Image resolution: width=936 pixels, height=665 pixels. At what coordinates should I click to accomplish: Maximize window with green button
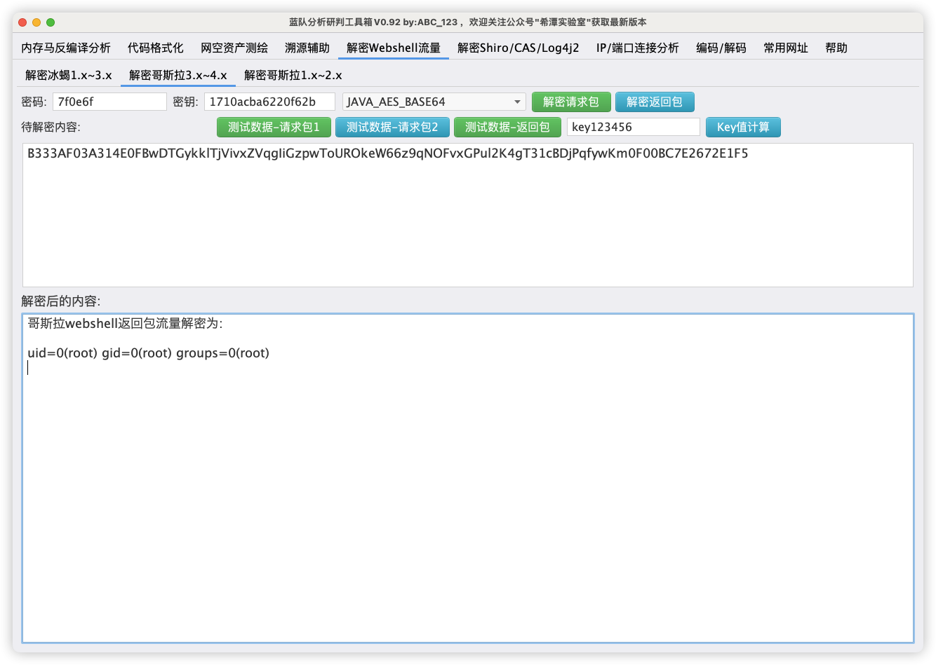[51, 22]
